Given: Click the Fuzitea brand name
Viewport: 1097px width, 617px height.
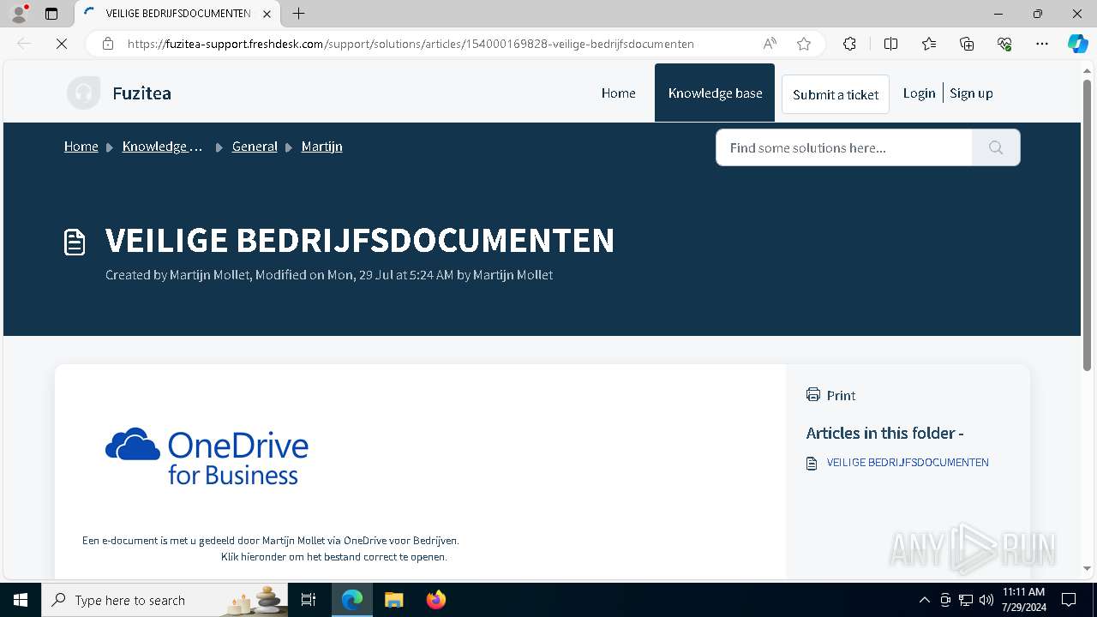Looking at the screenshot, I should tap(141, 93).
